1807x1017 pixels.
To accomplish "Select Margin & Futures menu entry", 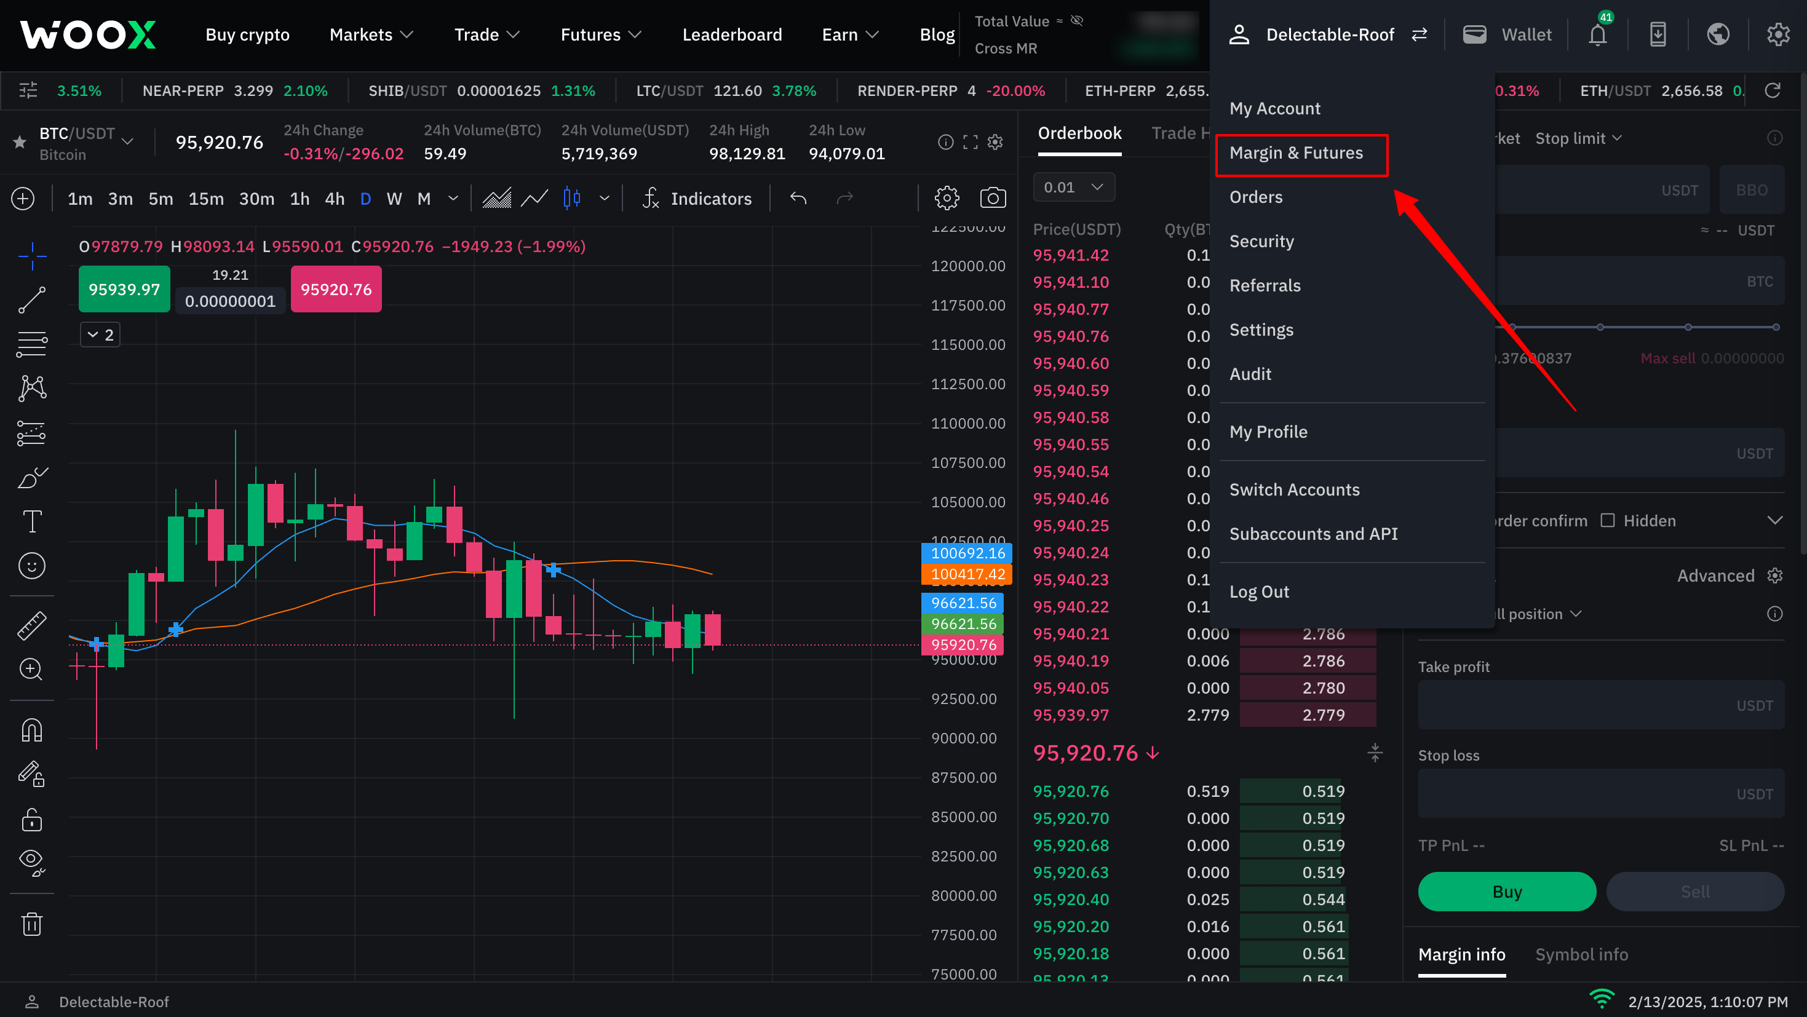I will (1296, 153).
